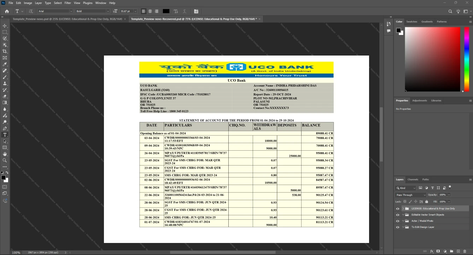Open the Character and Paragraph panels

tap(196, 11)
